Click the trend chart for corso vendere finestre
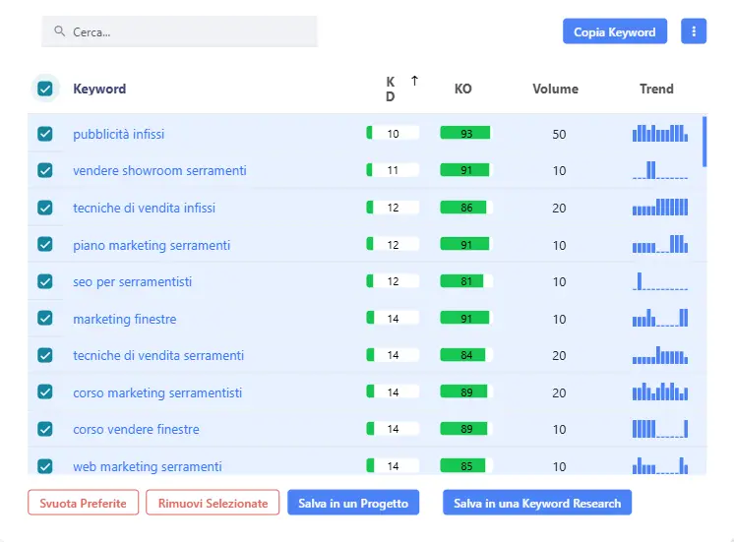The image size is (734, 542). coord(660,428)
